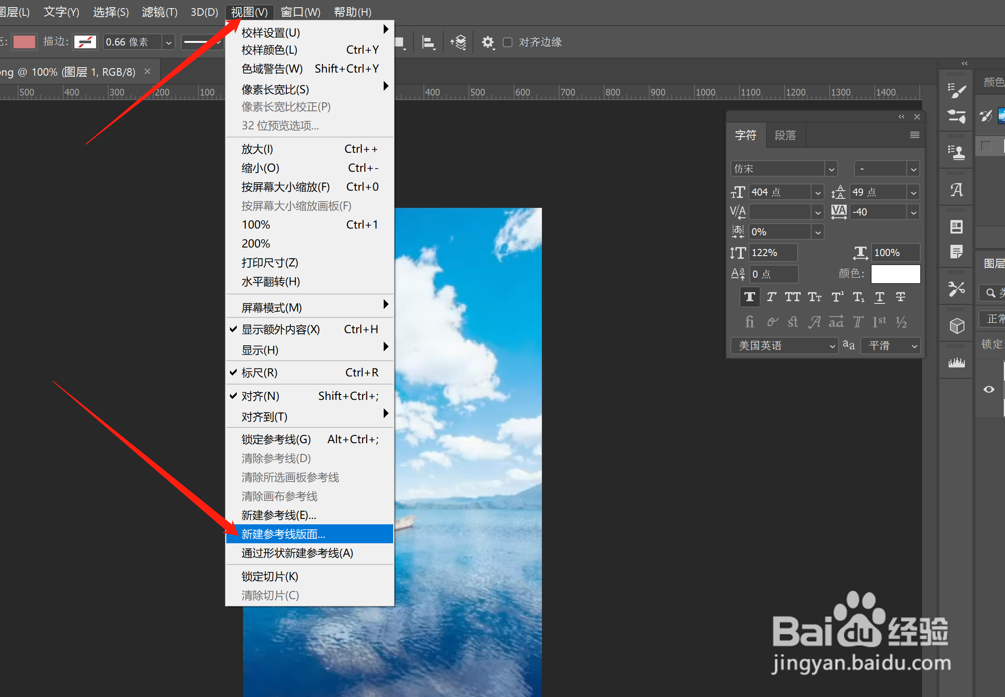Click the horizontal scale 100% field

[x=895, y=253]
